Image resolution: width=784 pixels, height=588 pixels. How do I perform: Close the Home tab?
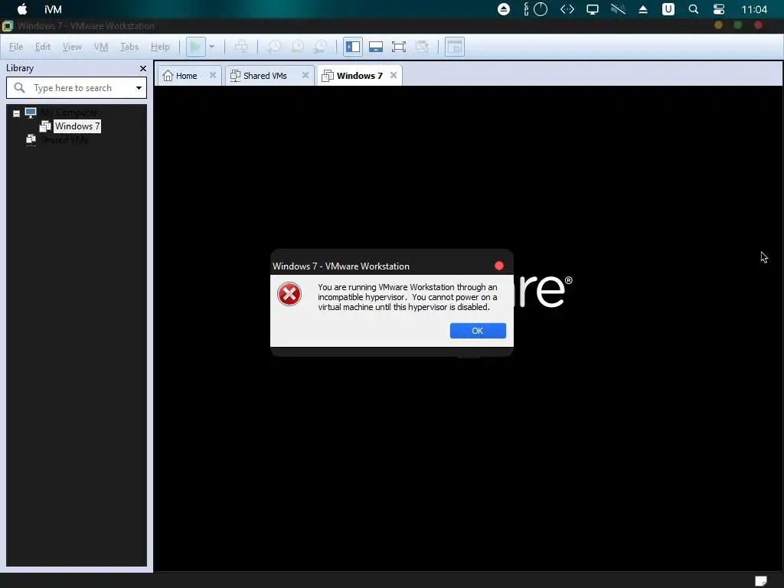(x=213, y=75)
